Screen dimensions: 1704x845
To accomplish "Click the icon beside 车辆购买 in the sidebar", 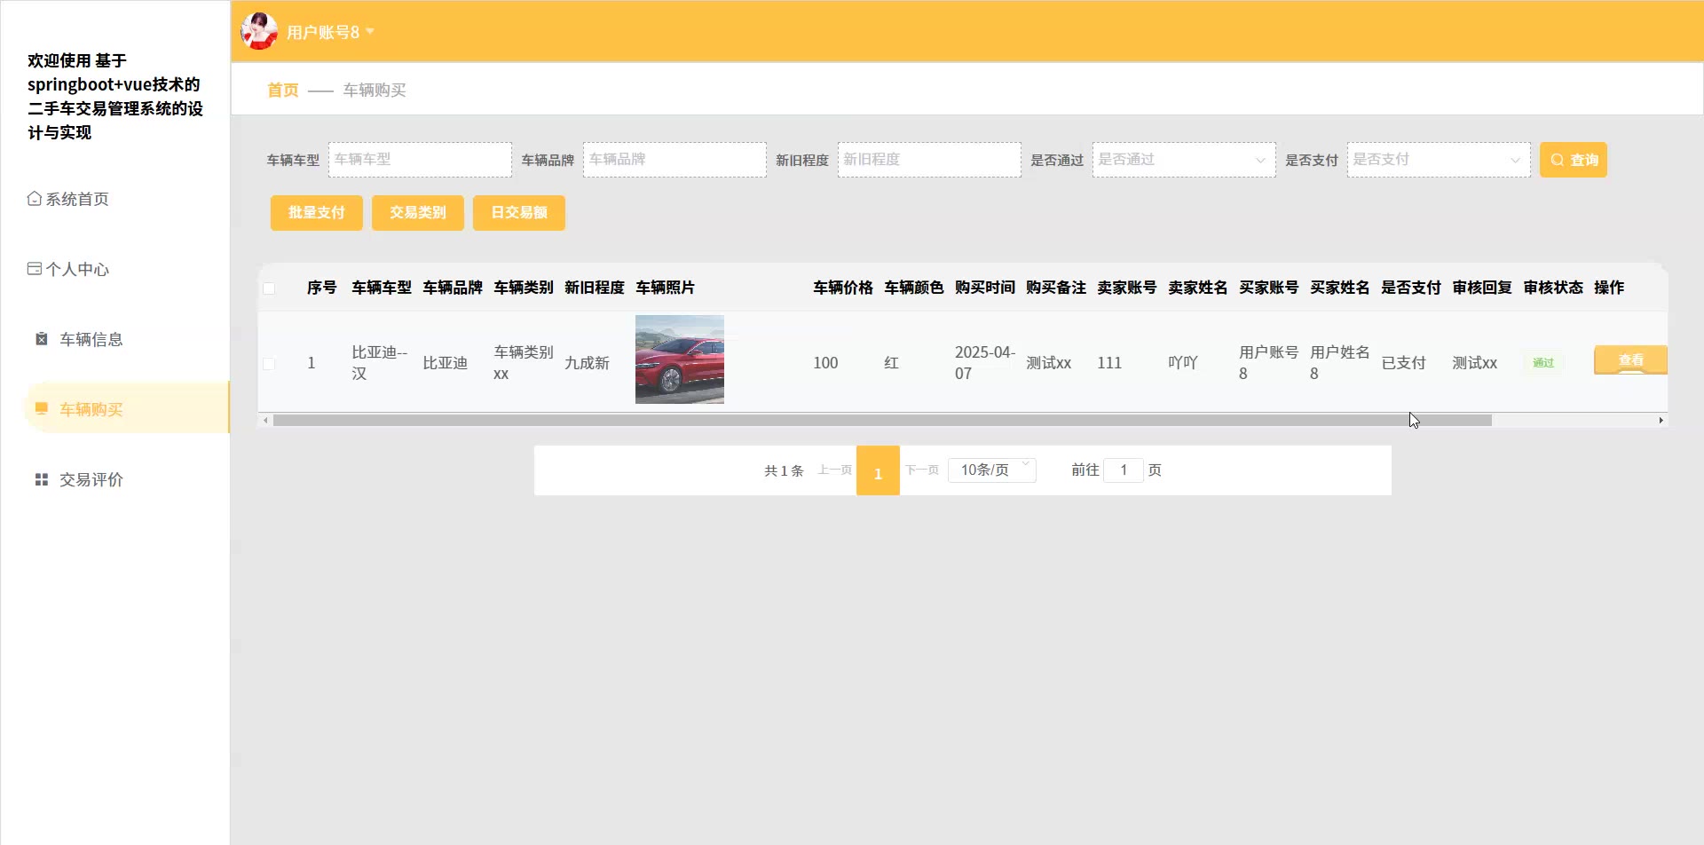I will coord(41,408).
